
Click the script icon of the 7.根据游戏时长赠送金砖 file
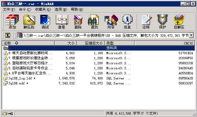tap(6, 58)
